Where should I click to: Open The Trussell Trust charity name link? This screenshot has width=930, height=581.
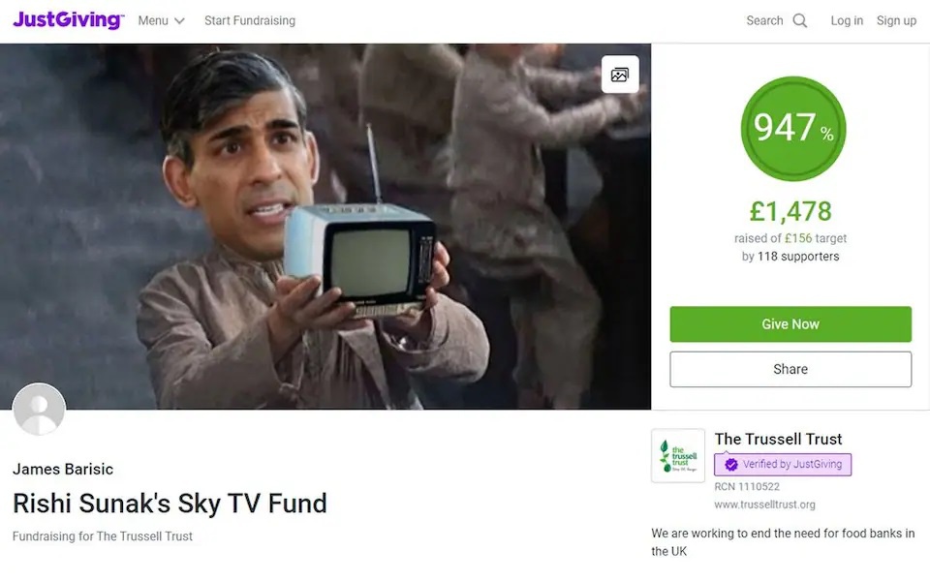[778, 440]
